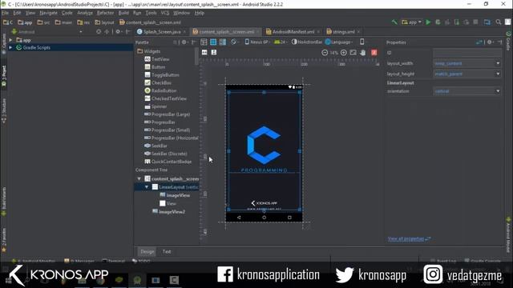Click the debug app bug icon

[x=438, y=22]
